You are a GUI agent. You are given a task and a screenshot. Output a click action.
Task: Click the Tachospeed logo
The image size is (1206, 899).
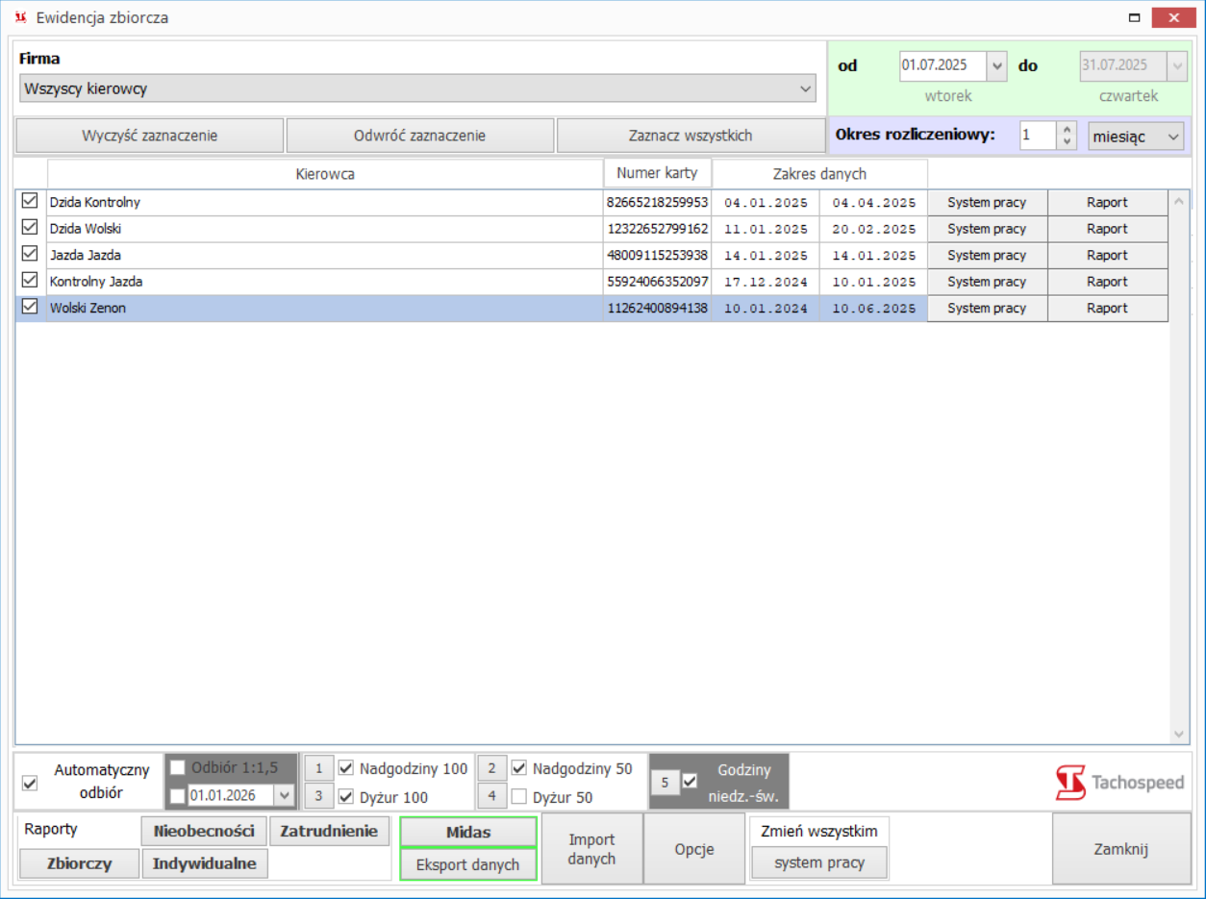(1119, 784)
